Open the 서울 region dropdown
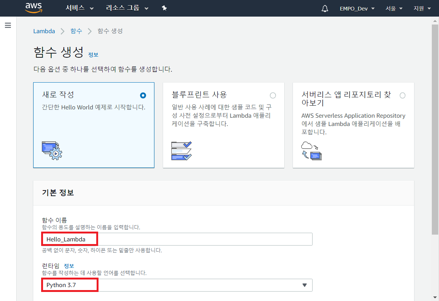439x301 pixels. click(x=394, y=9)
